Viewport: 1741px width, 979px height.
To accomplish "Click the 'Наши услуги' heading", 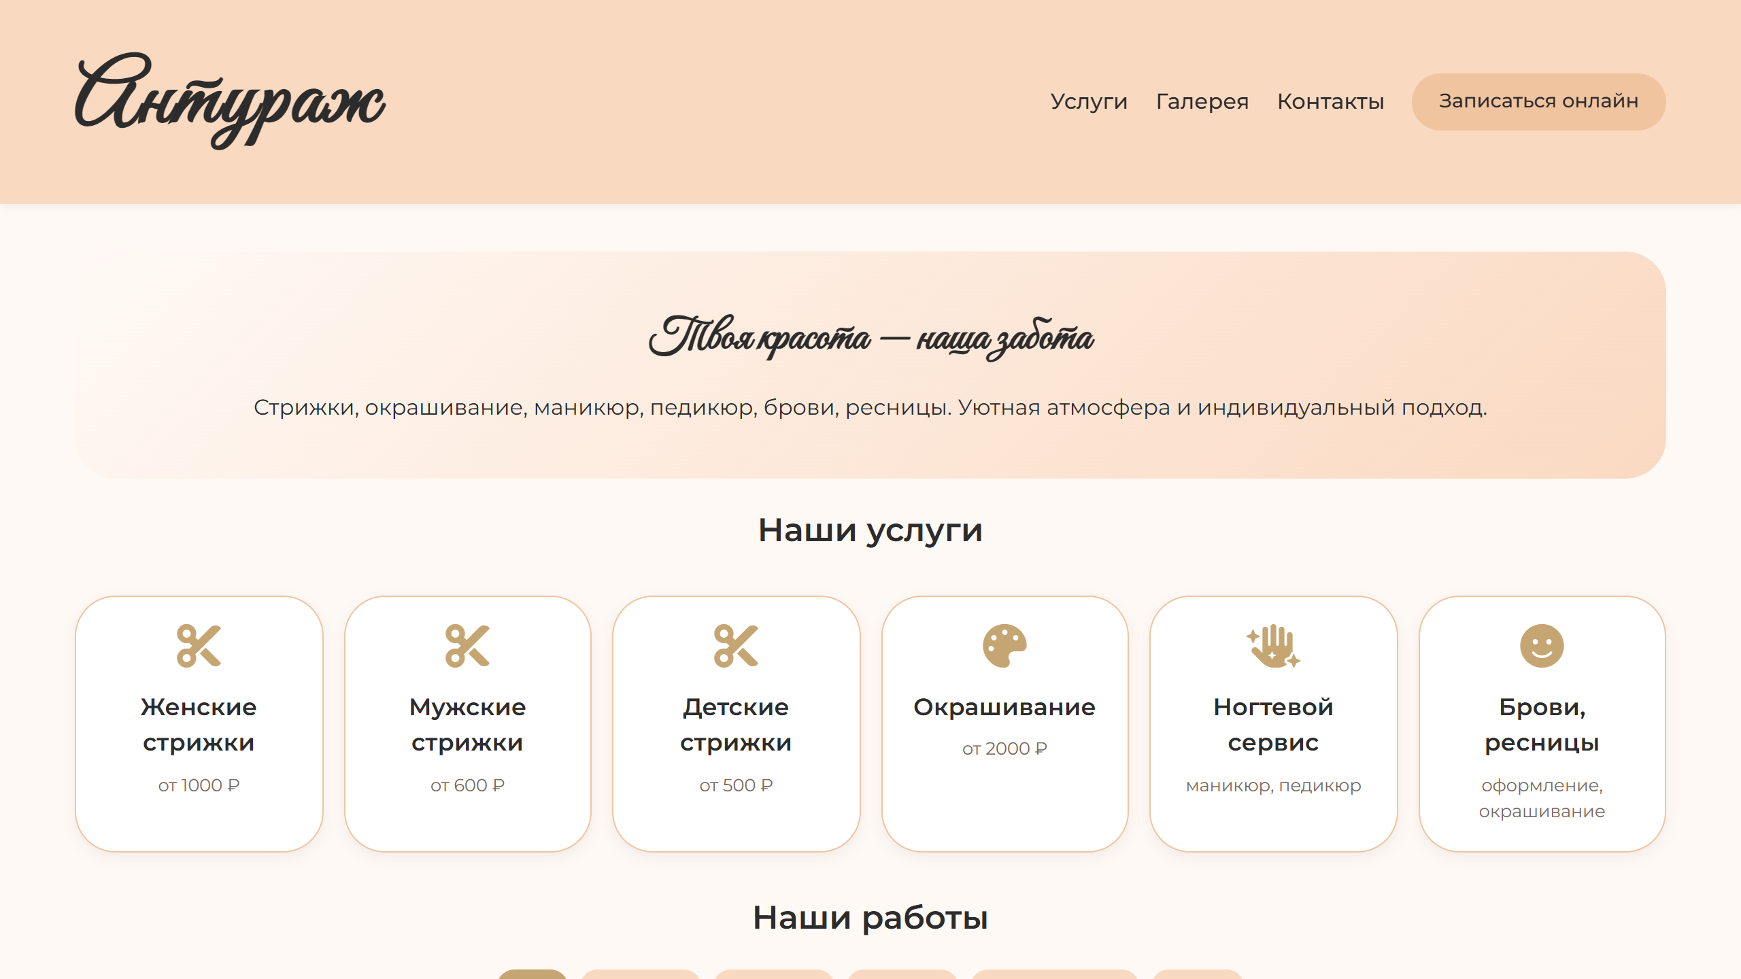I will [870, 531].
